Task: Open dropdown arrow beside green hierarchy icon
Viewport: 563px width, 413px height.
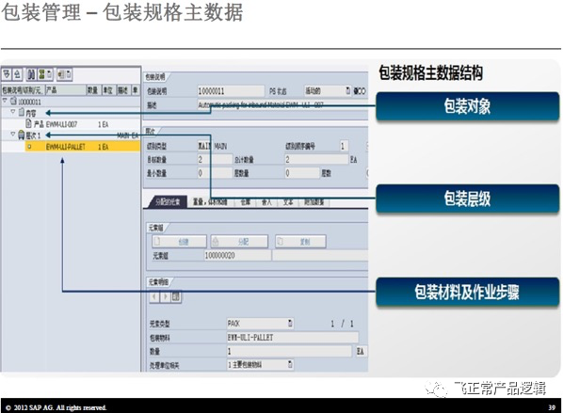Action: tap(50, 74)
